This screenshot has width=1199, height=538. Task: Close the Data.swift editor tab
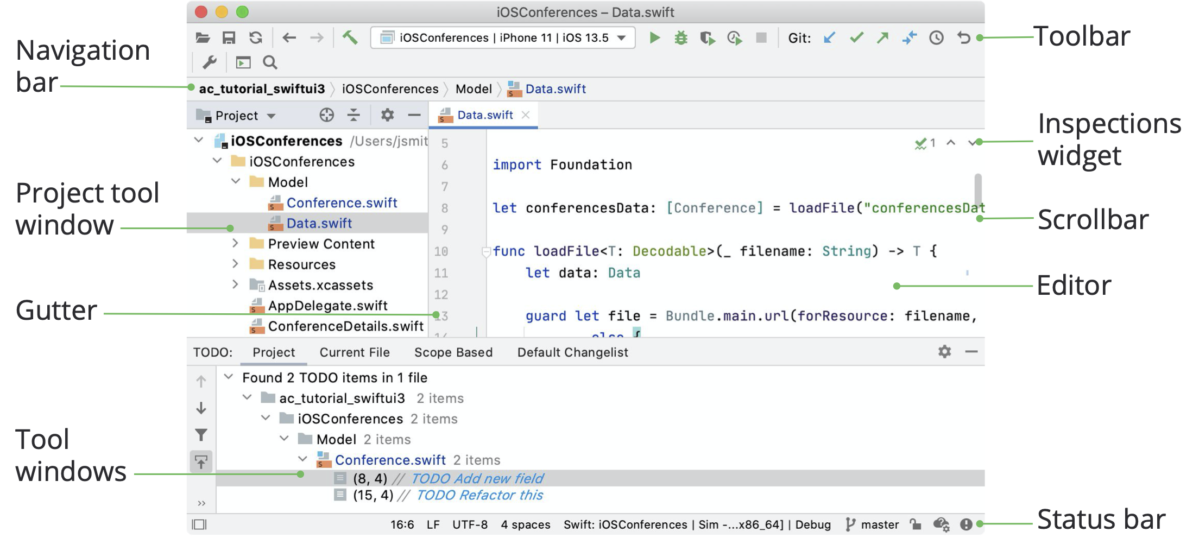(525, 115)
